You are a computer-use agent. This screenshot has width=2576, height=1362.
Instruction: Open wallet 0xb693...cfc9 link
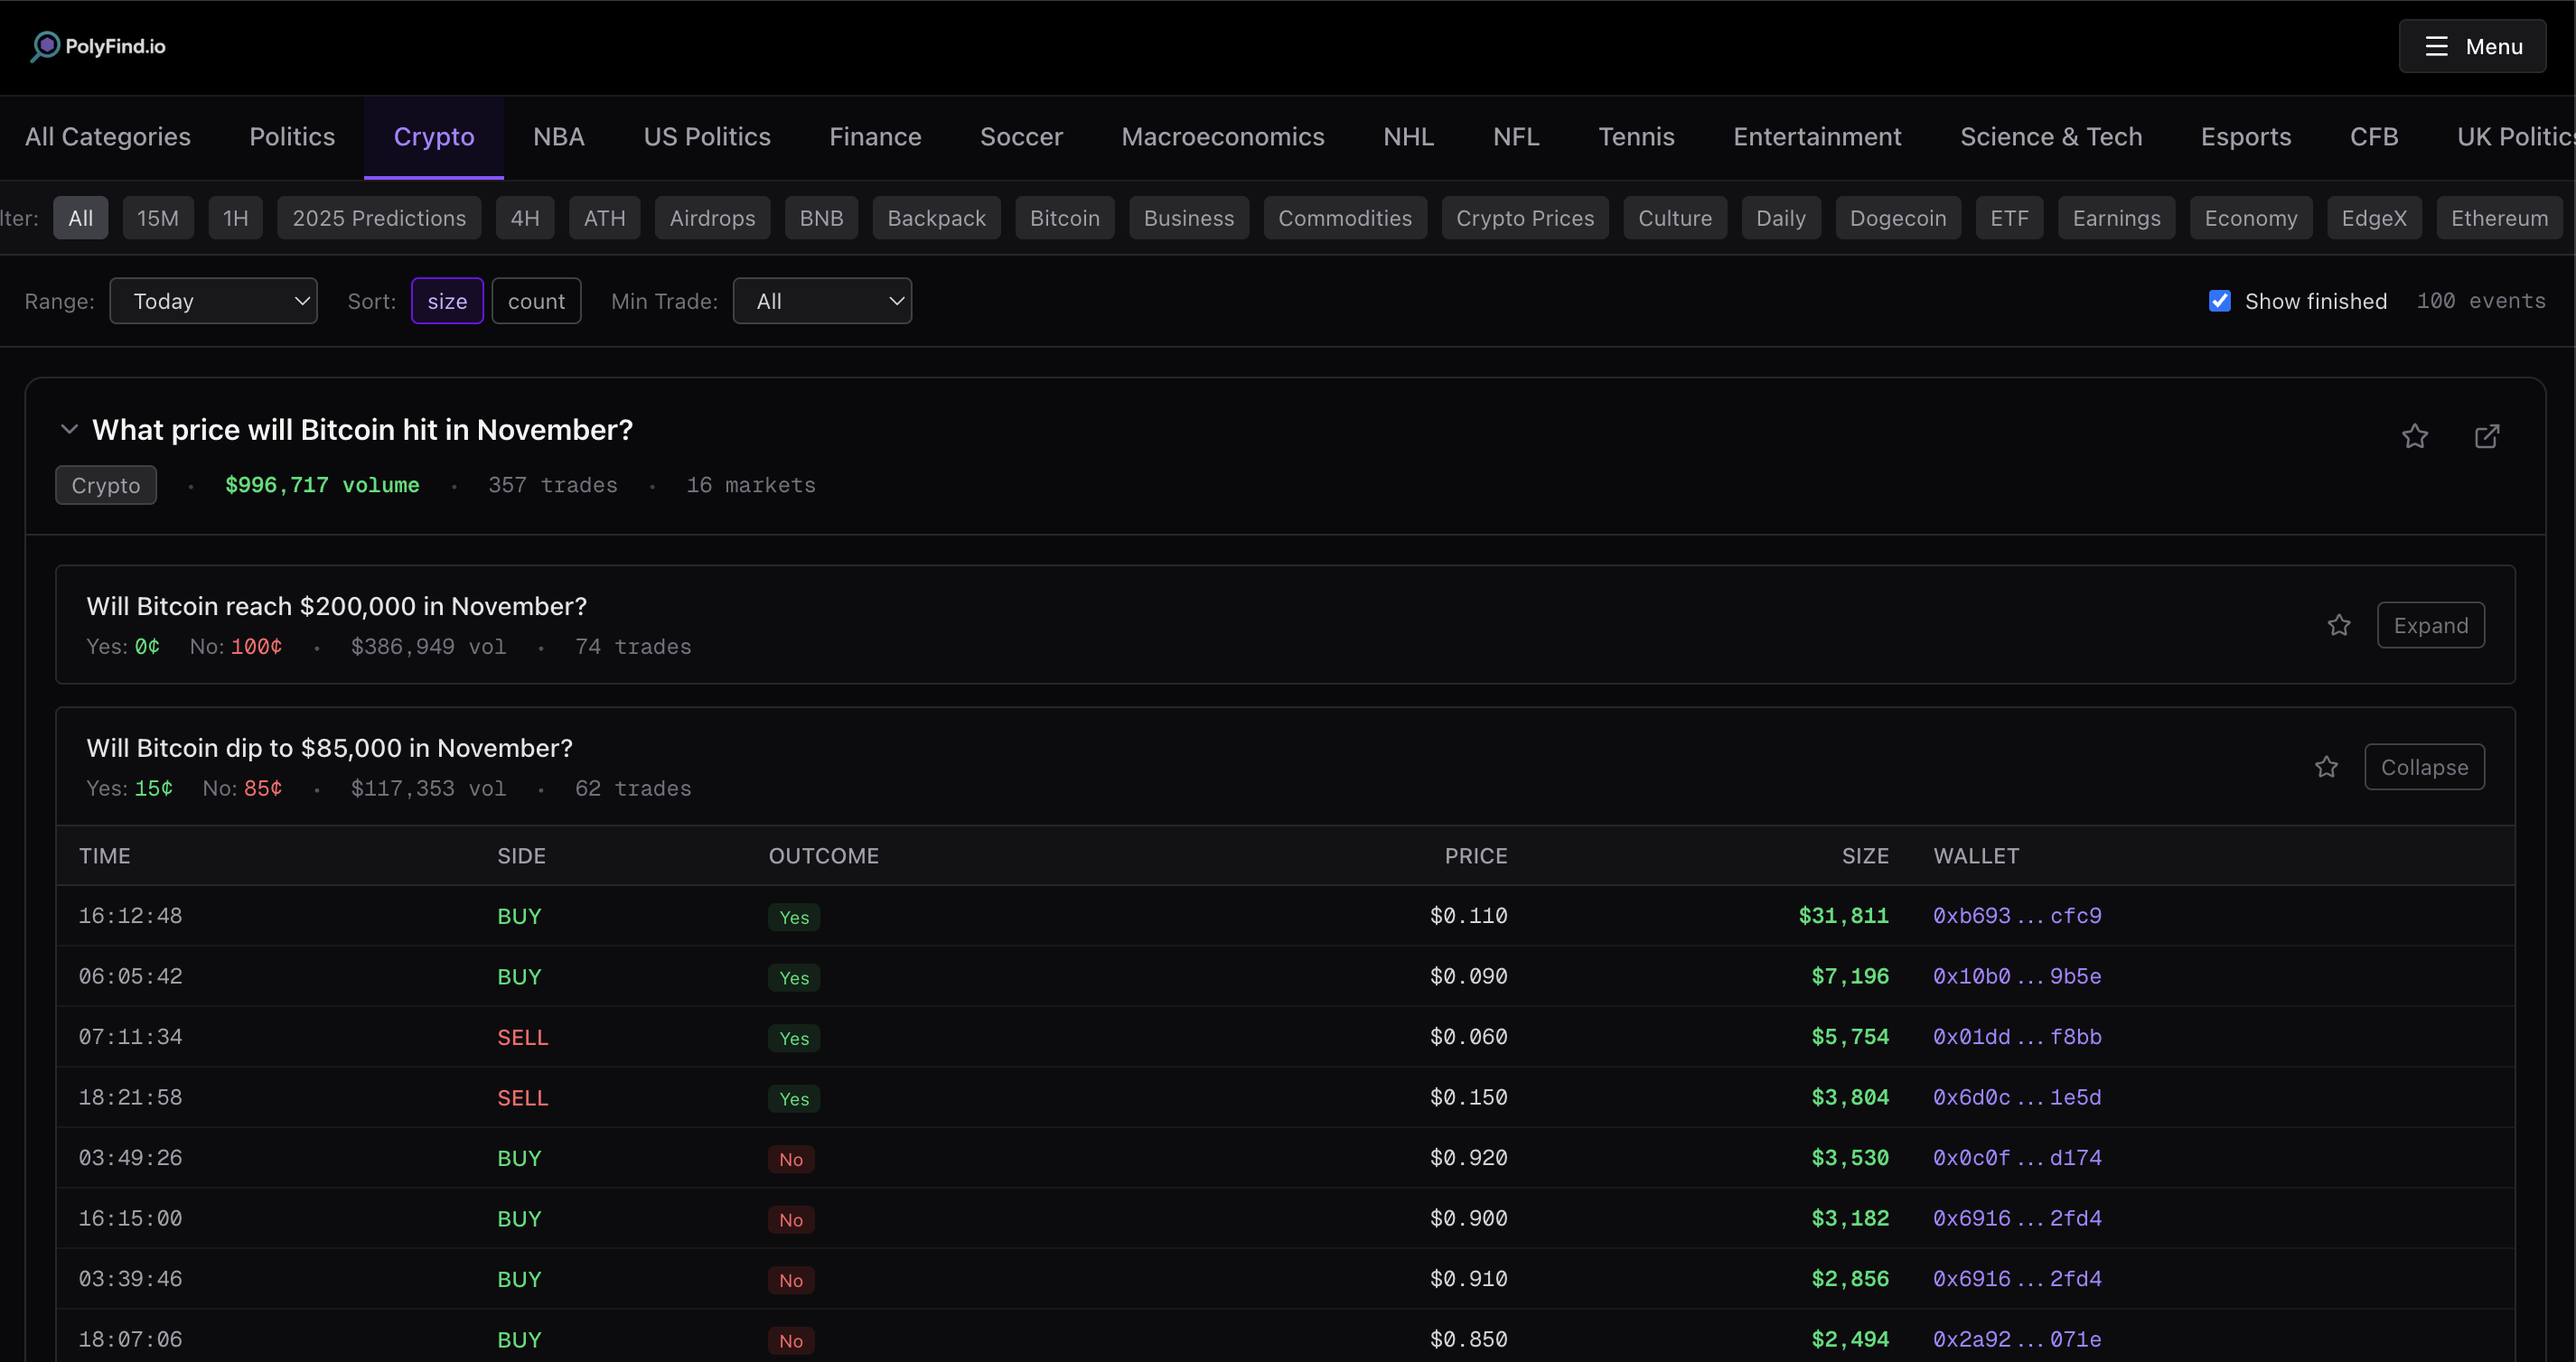click(x=2016, y=917)
